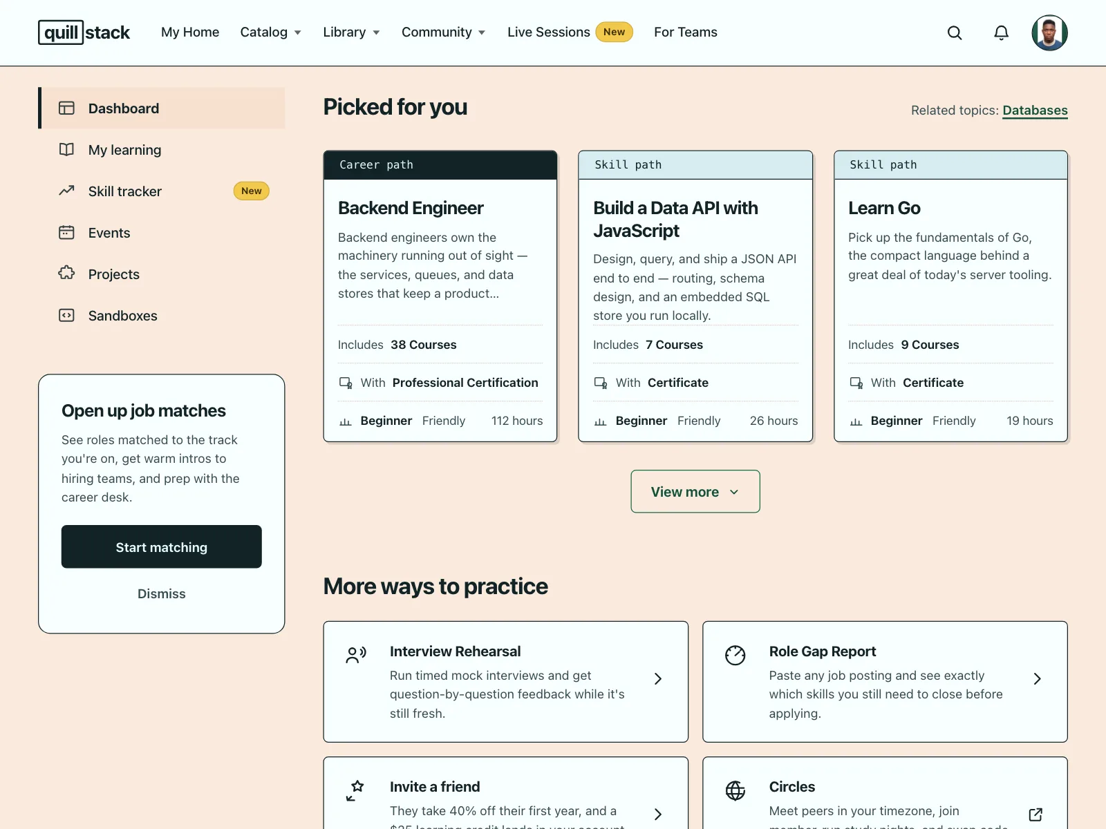Click the Role Gap Report gauge icon
This screenshot has width=1106, height=829.
(x=735, y=655)
